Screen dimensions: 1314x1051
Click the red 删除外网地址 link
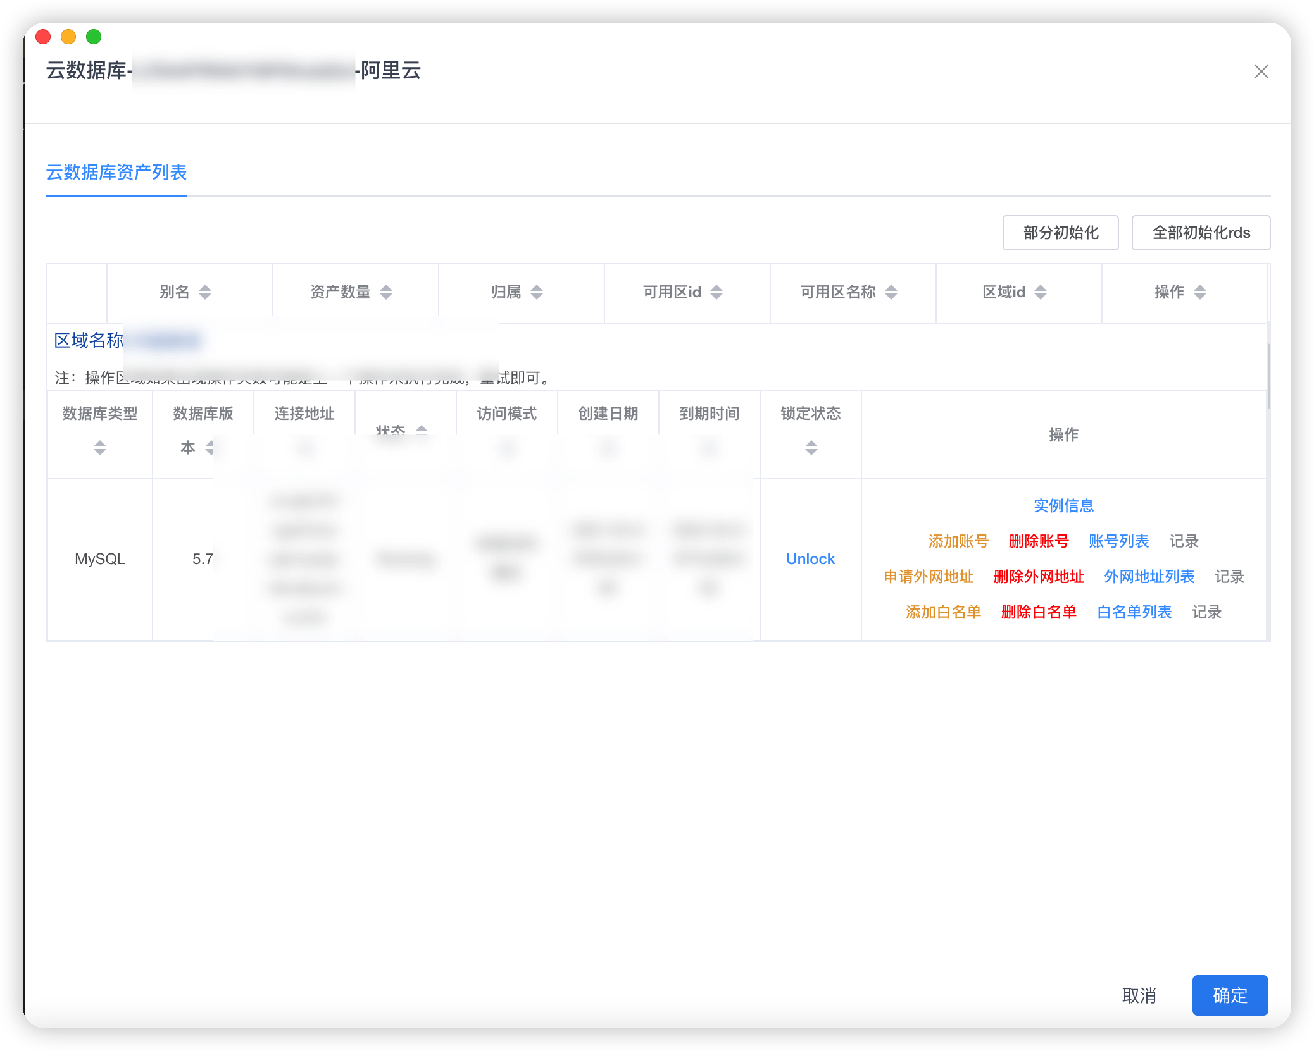(1039, 577)
